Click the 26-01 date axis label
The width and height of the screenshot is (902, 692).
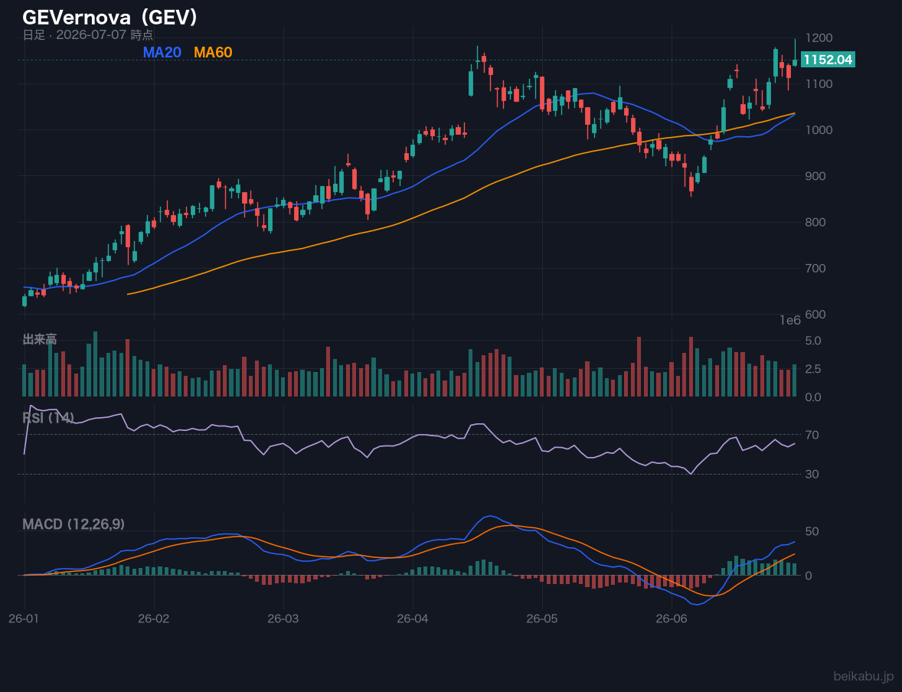click(x=25, y=619)
